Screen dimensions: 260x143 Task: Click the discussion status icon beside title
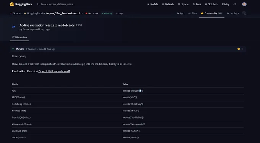pos(14,27)
